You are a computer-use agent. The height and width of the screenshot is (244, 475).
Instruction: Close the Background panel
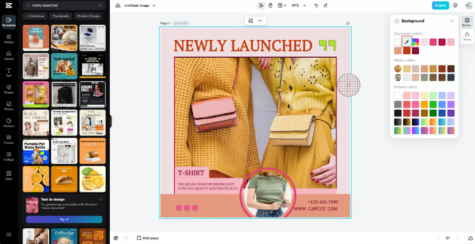(x=452, y=21)
